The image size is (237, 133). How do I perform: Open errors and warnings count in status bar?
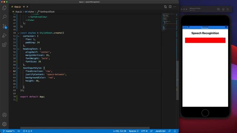pyautogui.click(x=27, y=131)
